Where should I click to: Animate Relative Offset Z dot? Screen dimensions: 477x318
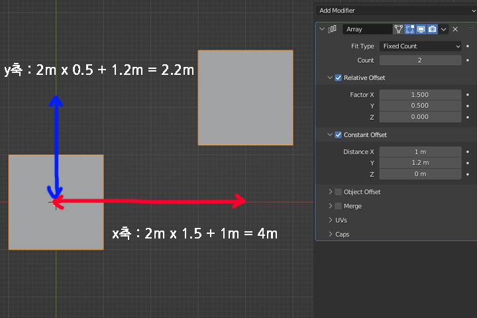468,117
